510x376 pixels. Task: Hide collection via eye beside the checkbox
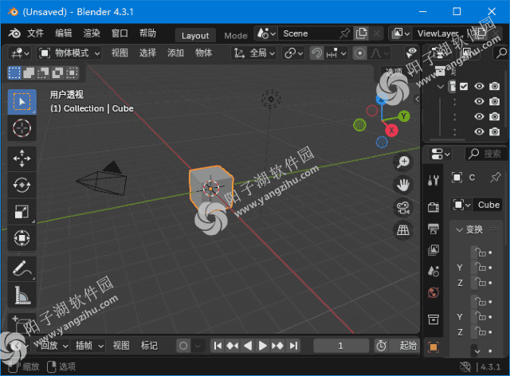pyautogui.click(x=479, y=86)
